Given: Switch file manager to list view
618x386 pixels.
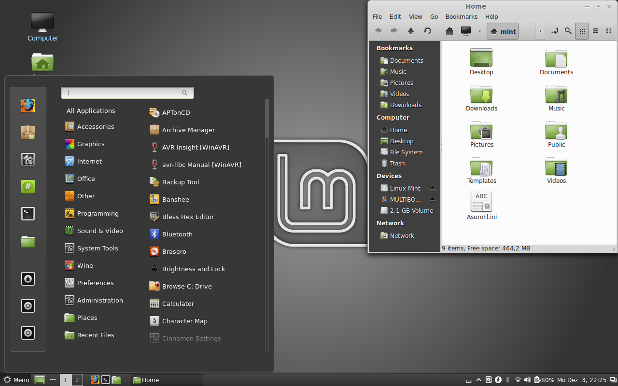Looking at the screenshot, I should (x=595, y=31).
